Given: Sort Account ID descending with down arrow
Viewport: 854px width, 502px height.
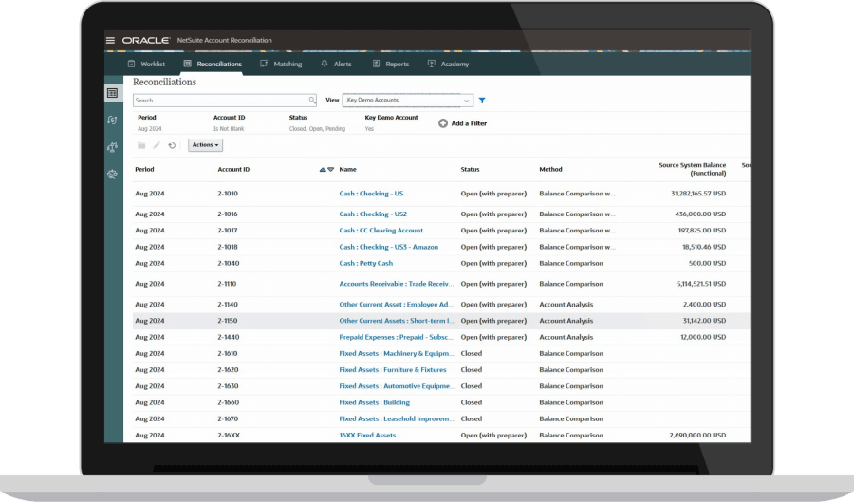Looking at the screenshot, I should pos(330,169).
